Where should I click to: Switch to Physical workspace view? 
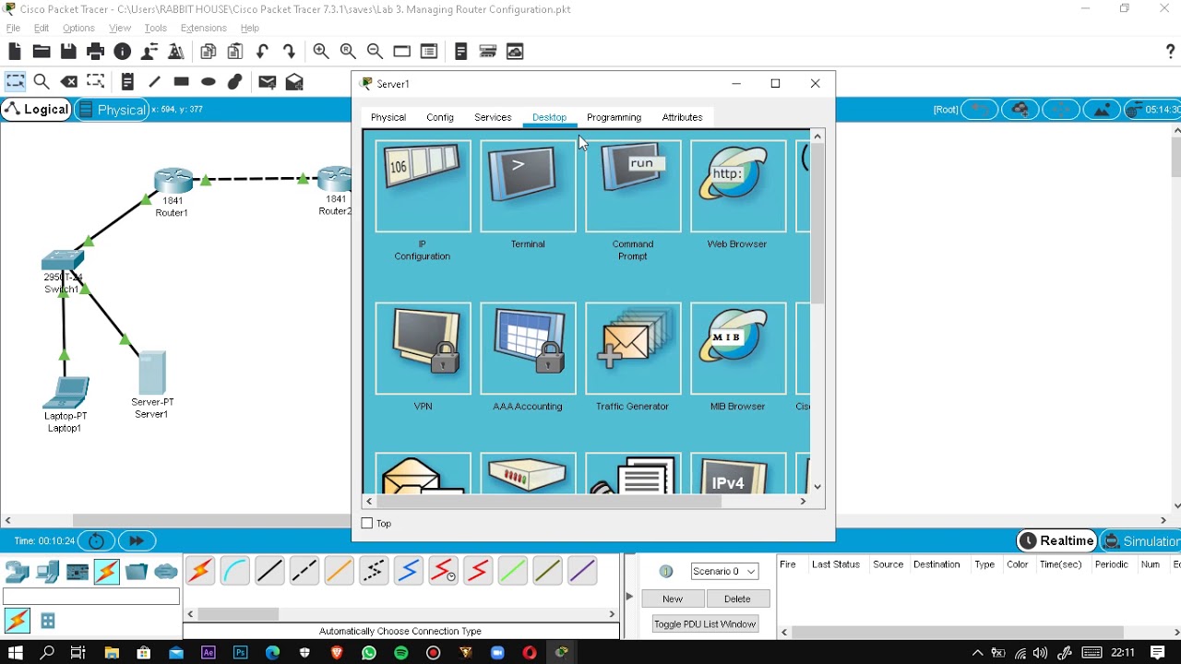[x=112, y=110]
